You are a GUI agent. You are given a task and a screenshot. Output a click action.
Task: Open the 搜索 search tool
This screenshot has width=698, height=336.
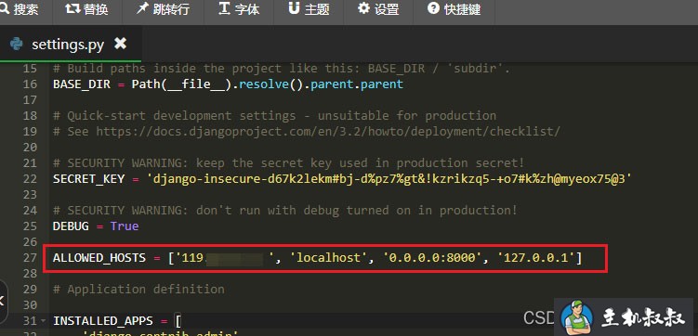tap(20, 9)
